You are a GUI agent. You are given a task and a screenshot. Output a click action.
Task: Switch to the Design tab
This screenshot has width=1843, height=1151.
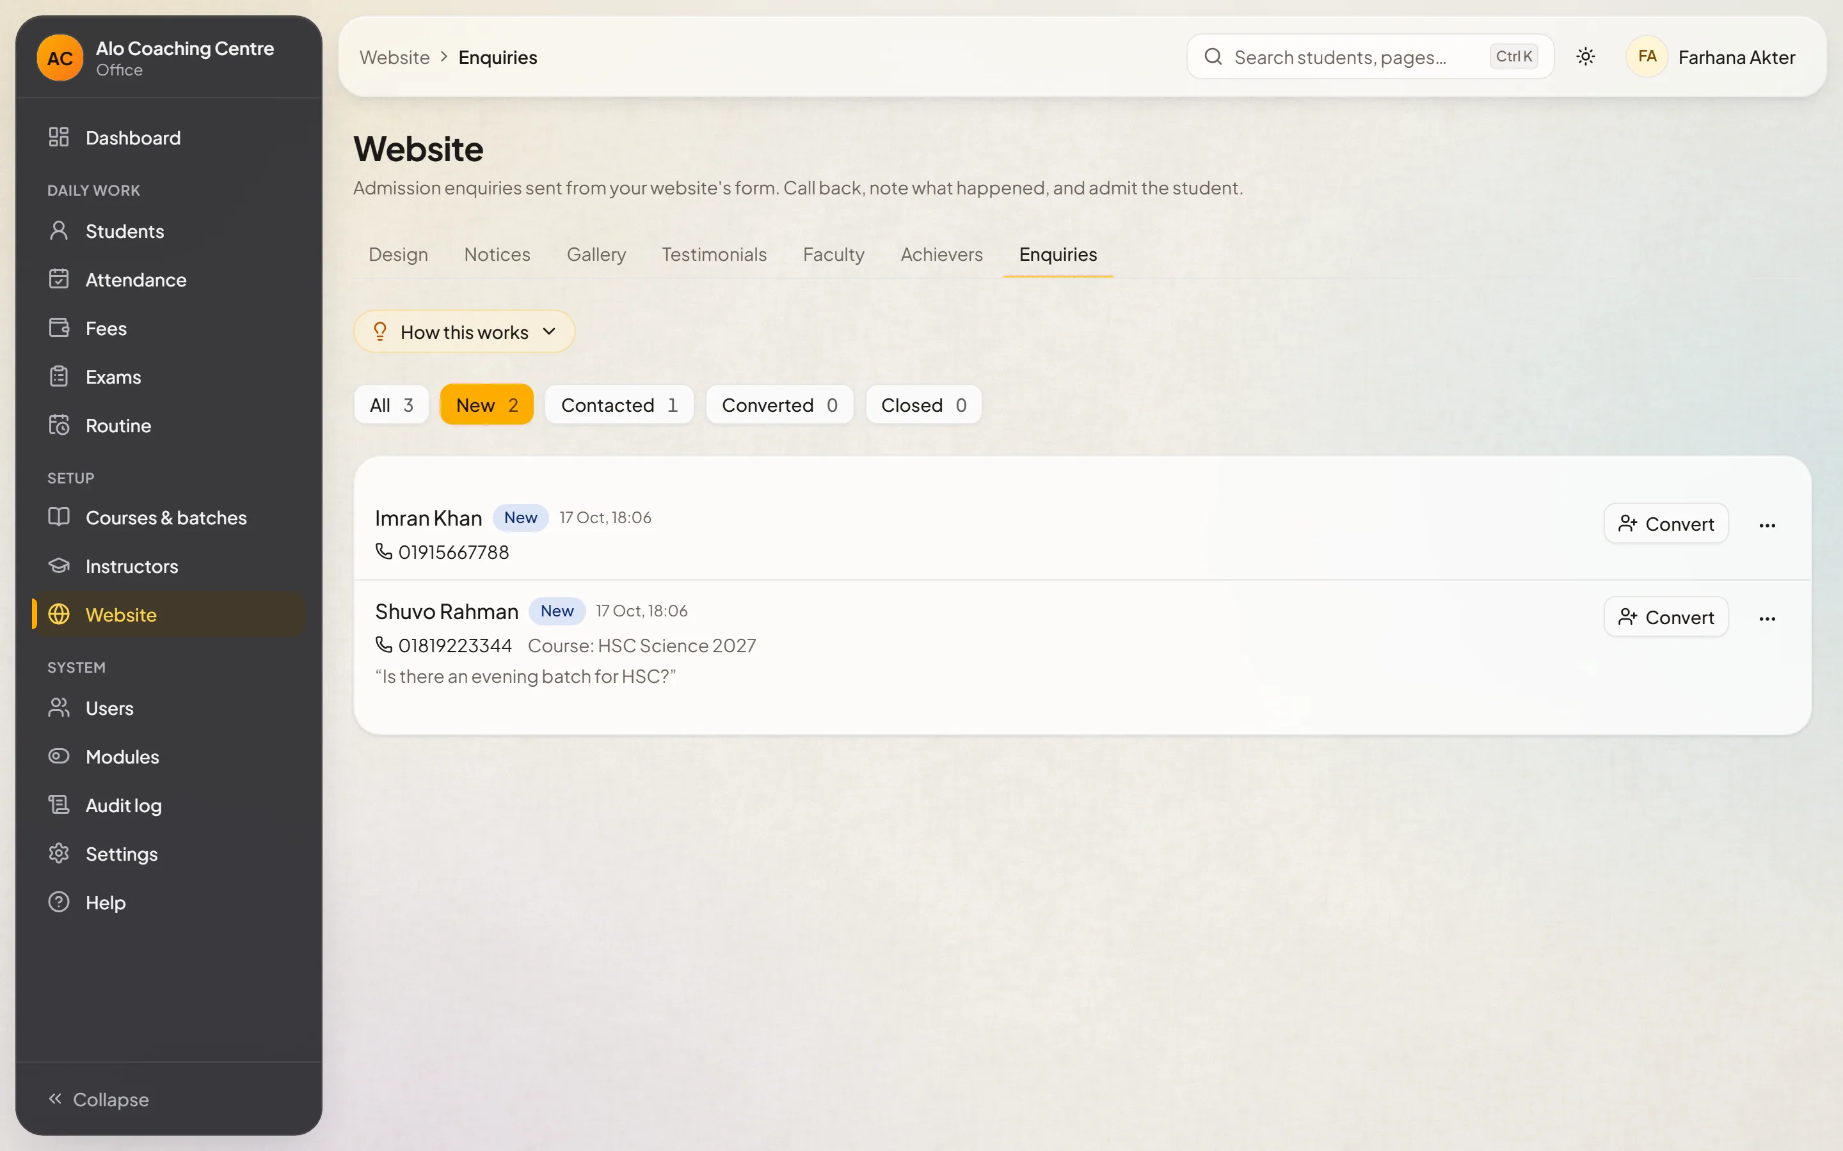(x=398, y=255)
